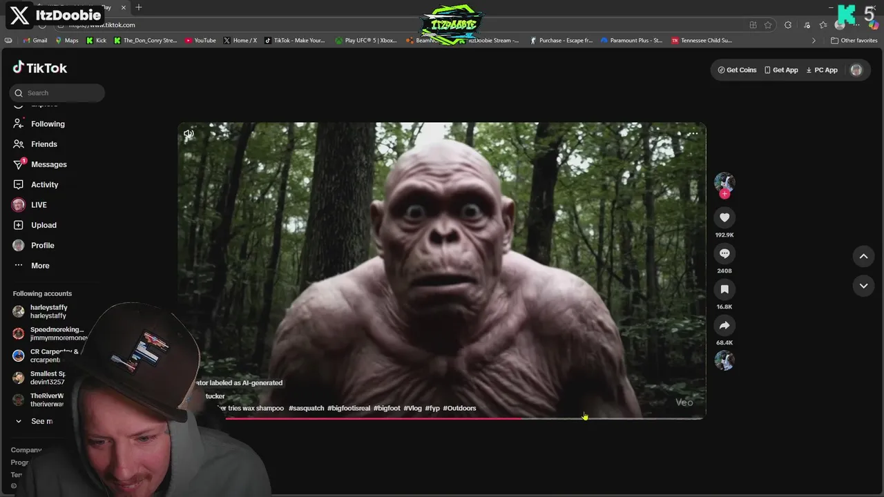Toggle the video mute speaker icon
884x497 pixels.
point(189,134)
